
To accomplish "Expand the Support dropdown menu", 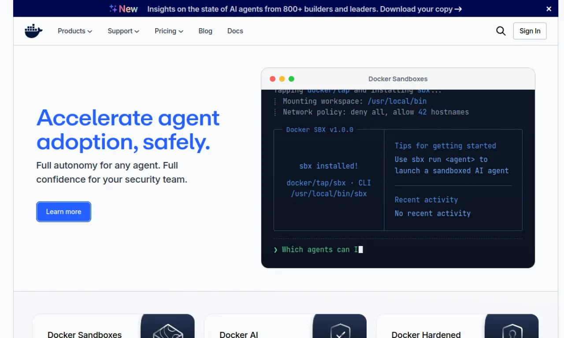I will (x=123, y=31).
